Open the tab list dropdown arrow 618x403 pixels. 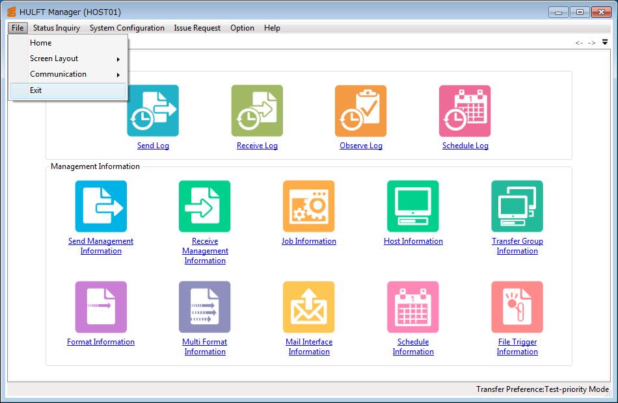point(605,42)
